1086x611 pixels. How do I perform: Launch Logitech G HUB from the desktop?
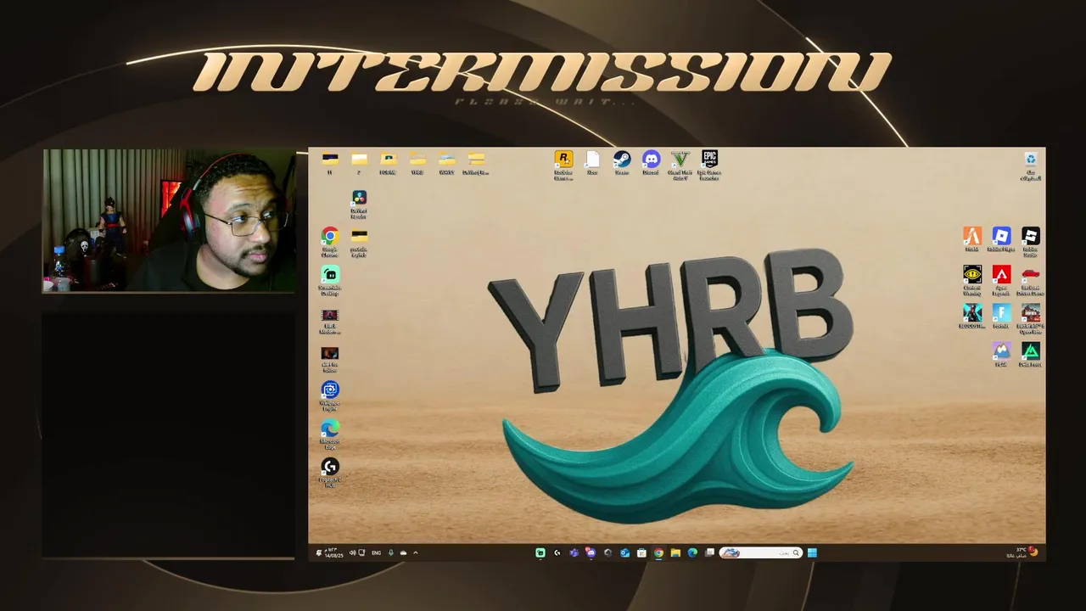pyautogui.click(x=330, y=473)
